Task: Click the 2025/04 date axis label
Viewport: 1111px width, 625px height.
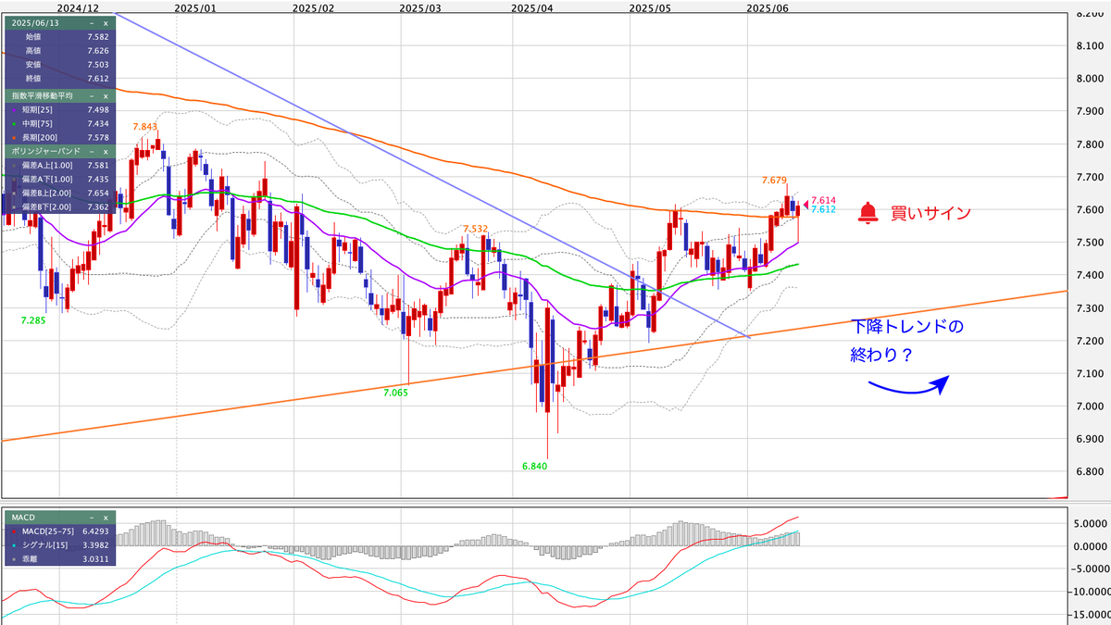Action: 532,7
